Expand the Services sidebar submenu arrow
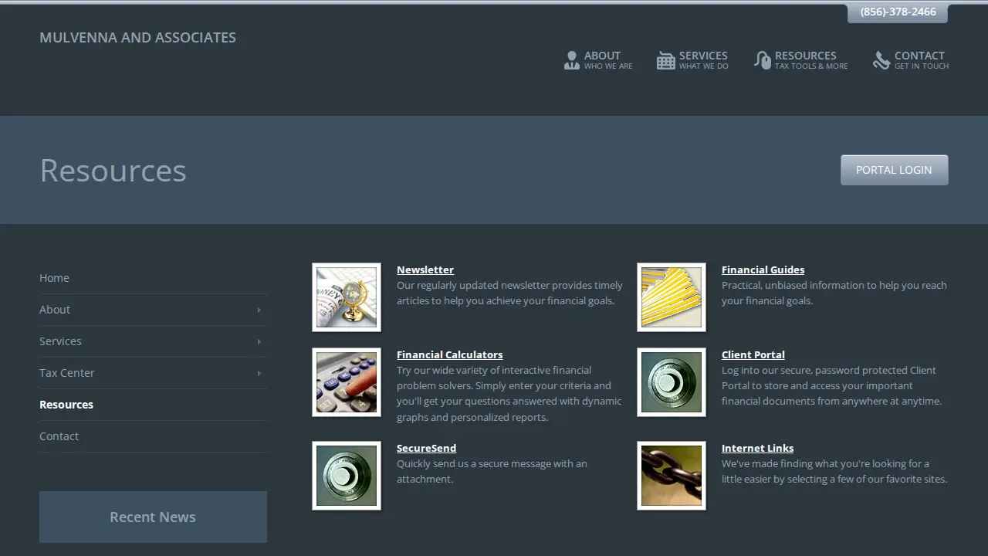 pos(259,341)
